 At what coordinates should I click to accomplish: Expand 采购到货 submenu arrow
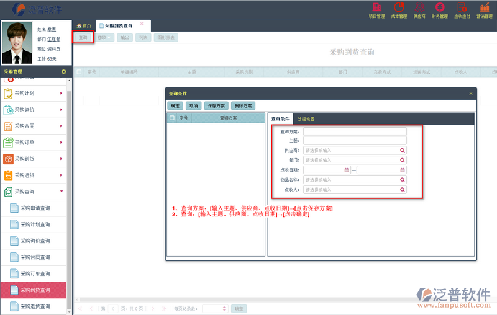tap(61, 159)
